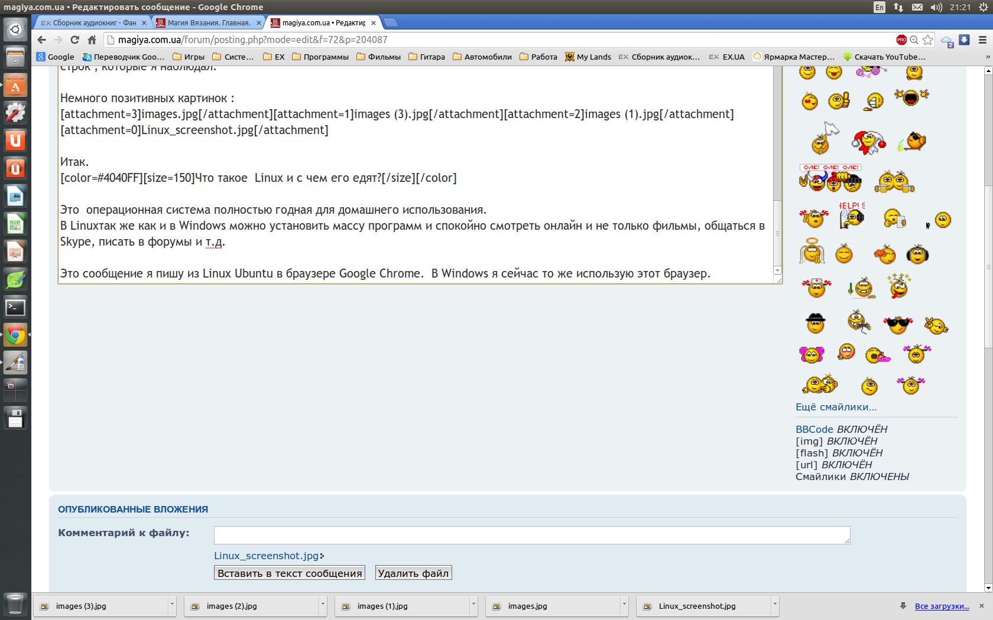Open the Гитара bookmarks folder
This screenshot has width=993, height=620.
click(427, 57)
